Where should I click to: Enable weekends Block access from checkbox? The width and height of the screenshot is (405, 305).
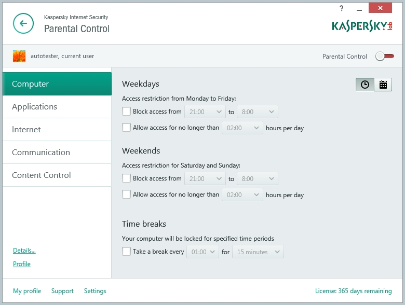(126, 178)
